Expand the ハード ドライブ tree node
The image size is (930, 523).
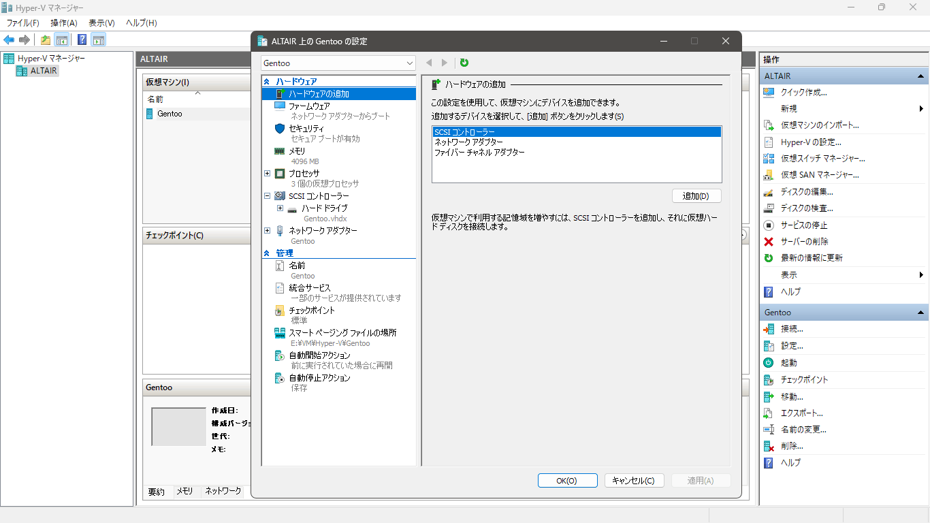pos(280,208)
